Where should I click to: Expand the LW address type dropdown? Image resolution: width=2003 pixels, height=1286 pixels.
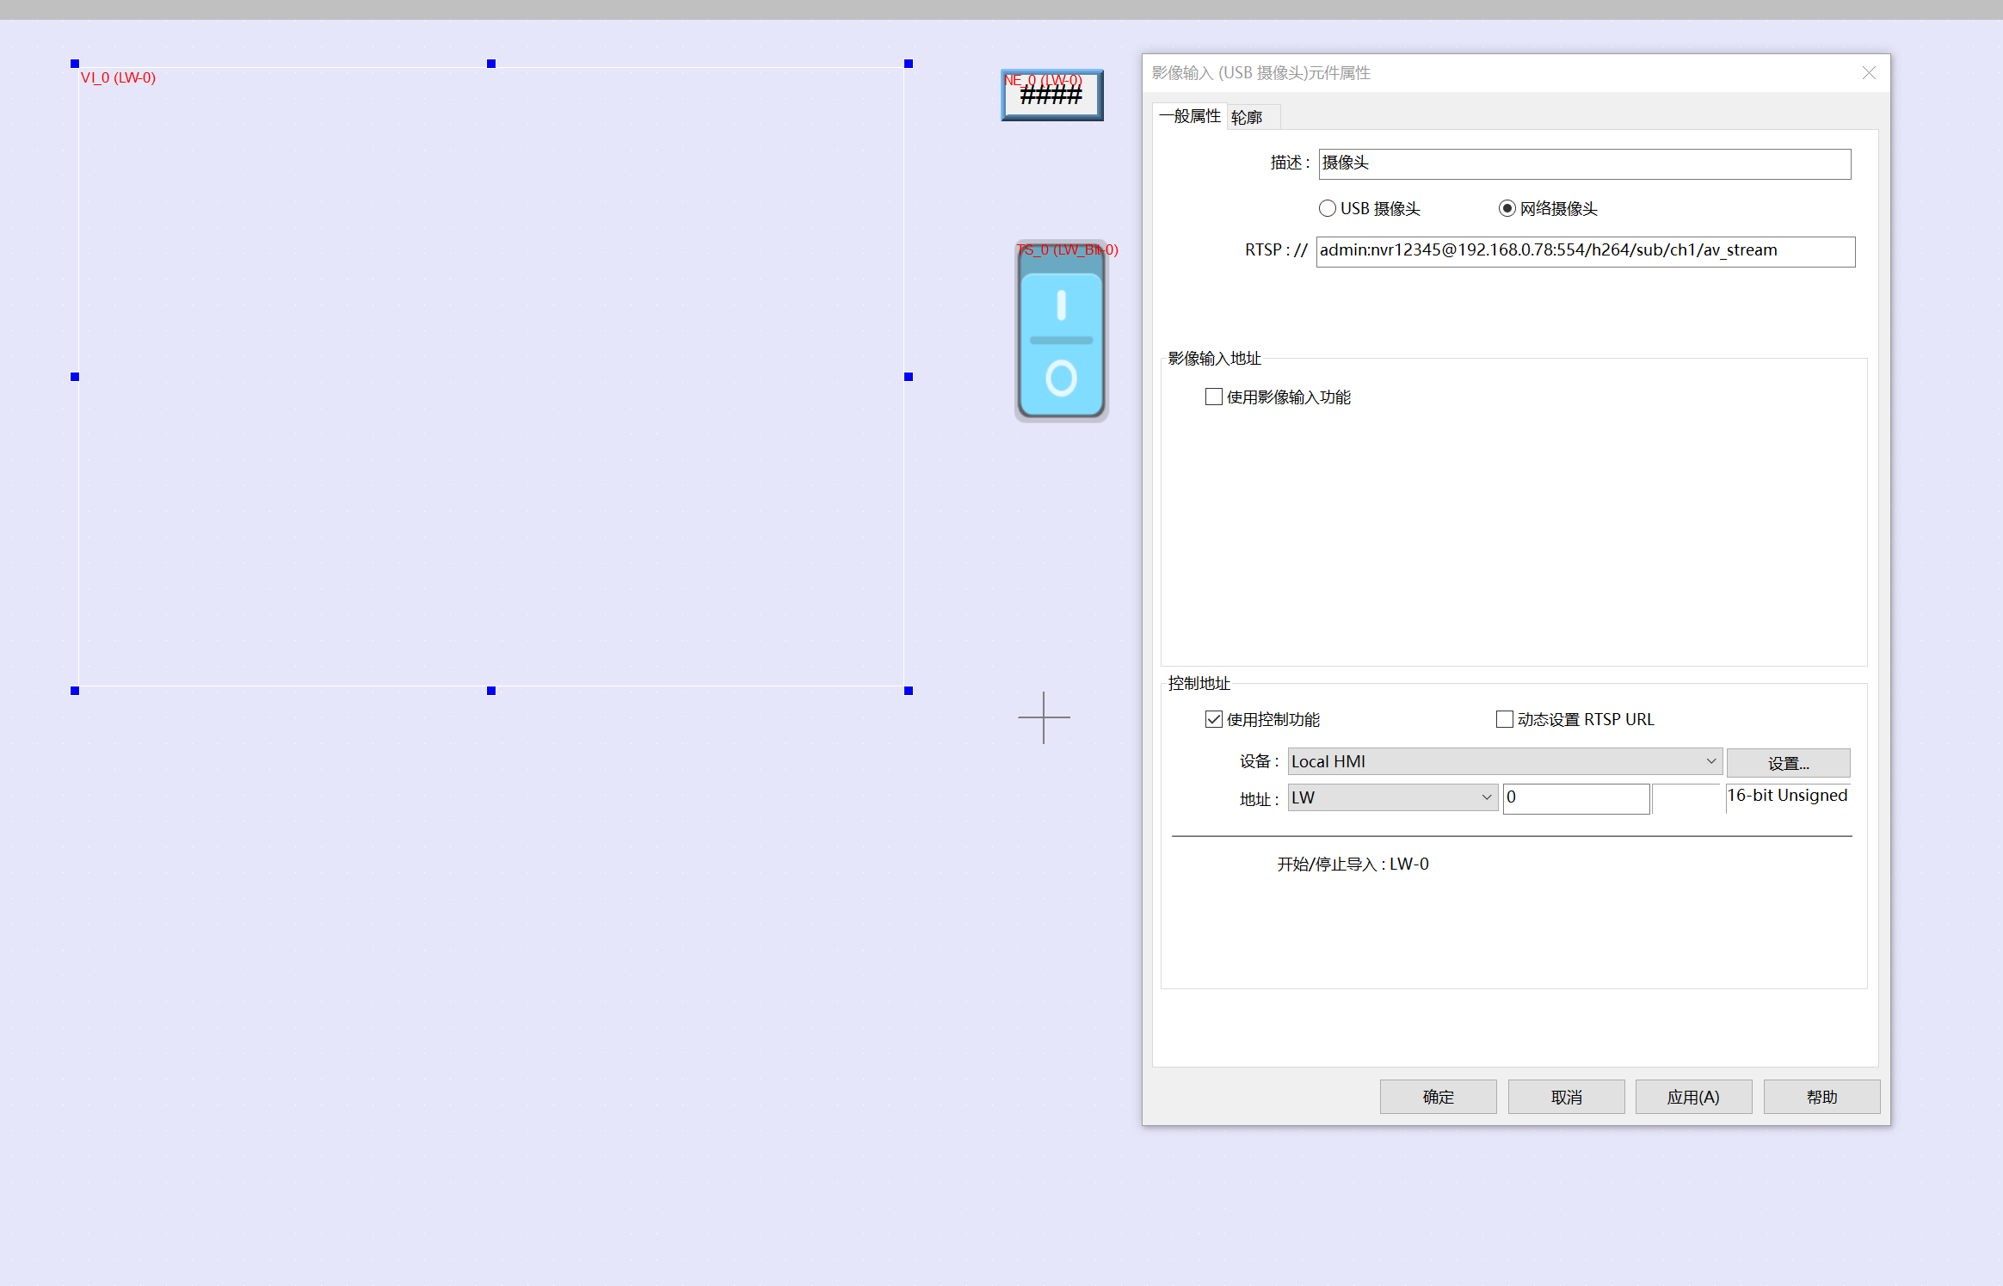pyautogui.click(x=1392, y=797)
